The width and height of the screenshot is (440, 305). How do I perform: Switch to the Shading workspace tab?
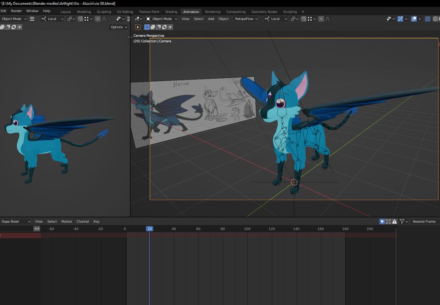(x=171, y=12)
